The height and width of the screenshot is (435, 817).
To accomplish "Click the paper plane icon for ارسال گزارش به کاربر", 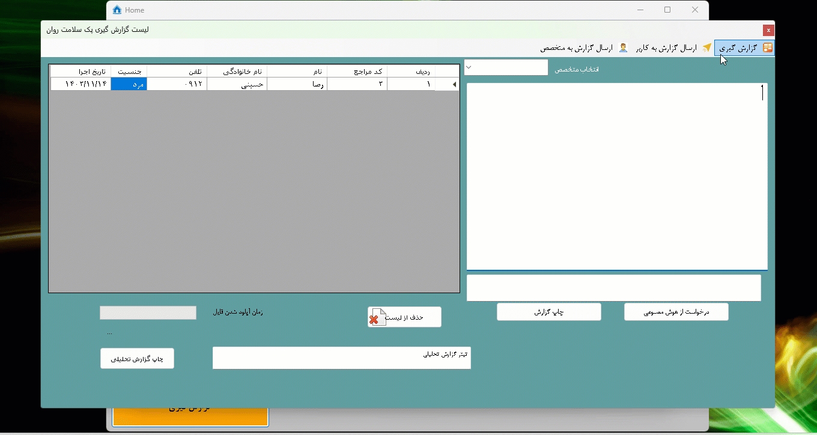I will 707,47.
